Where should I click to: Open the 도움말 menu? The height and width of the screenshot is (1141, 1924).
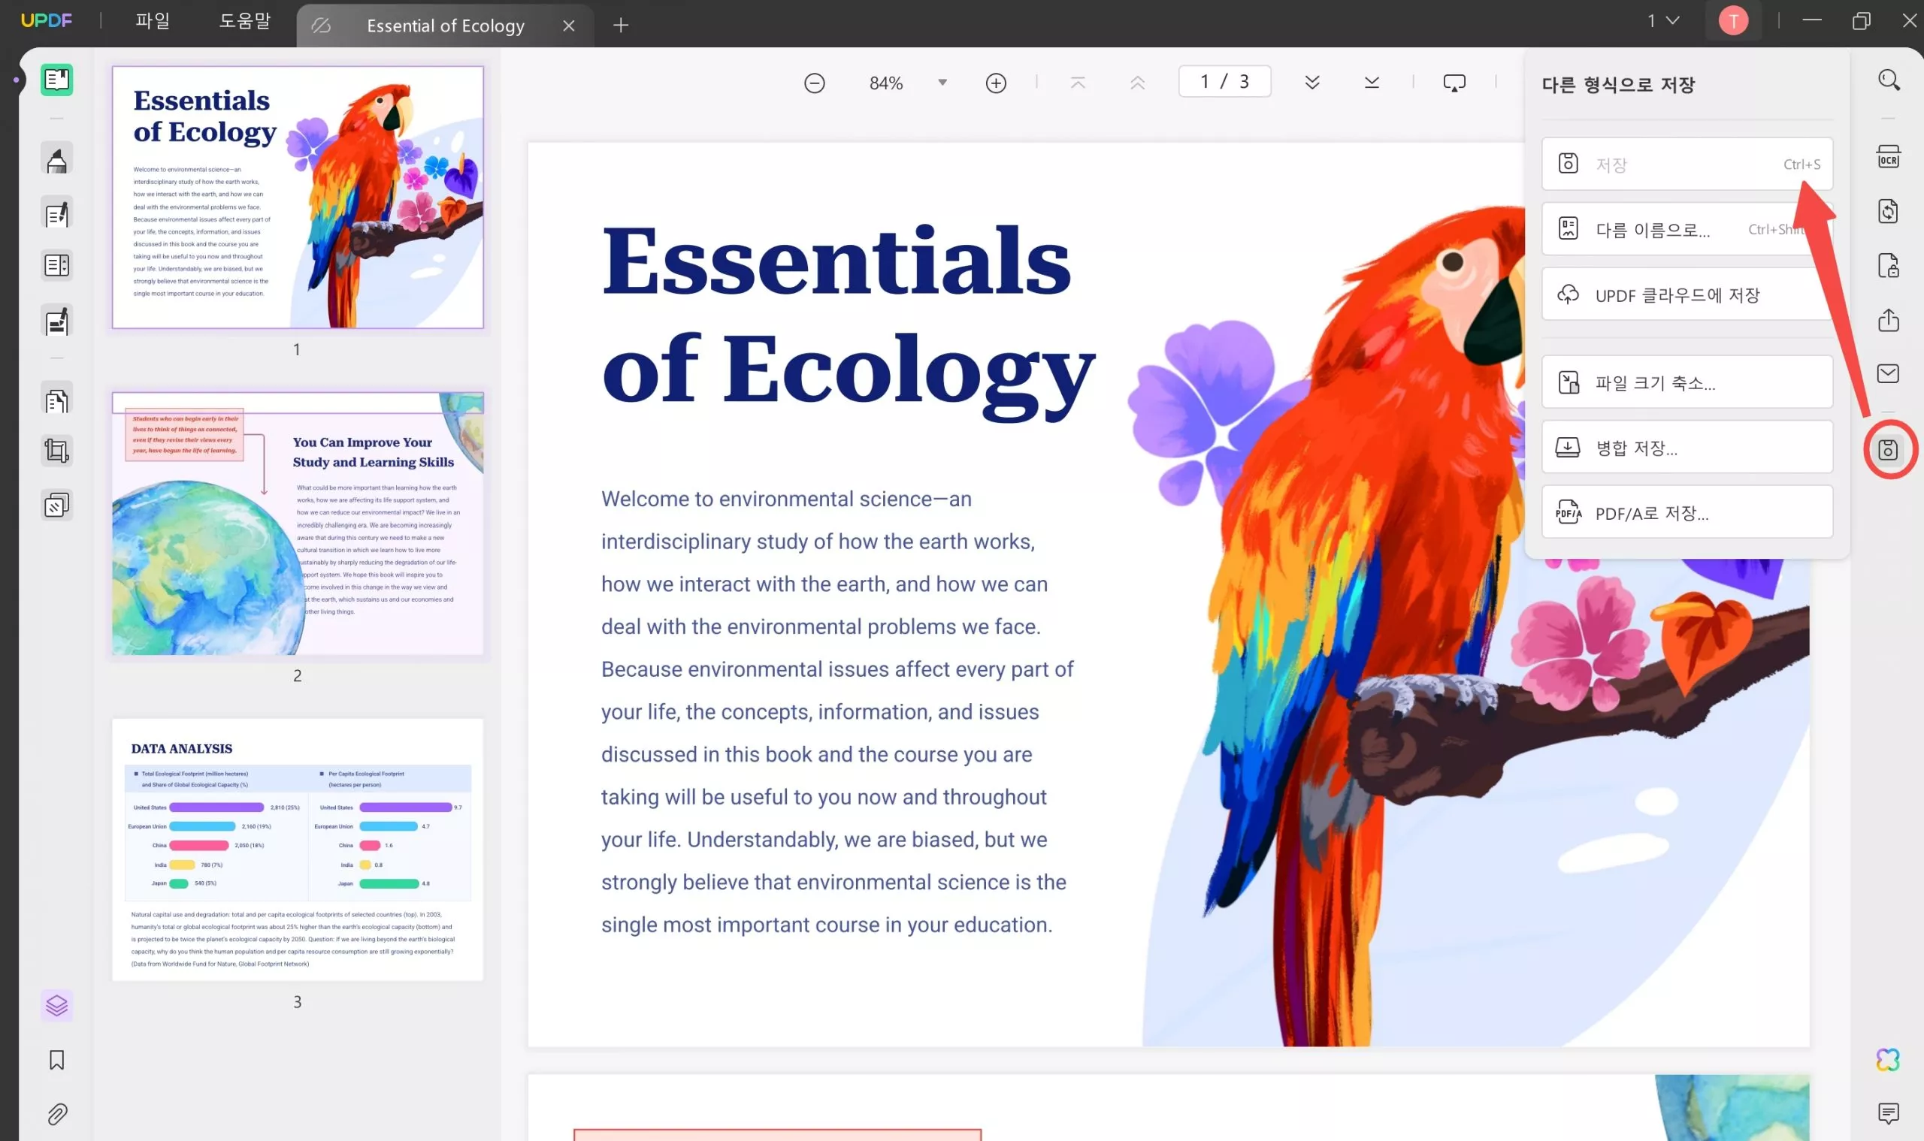click(245, 21)
